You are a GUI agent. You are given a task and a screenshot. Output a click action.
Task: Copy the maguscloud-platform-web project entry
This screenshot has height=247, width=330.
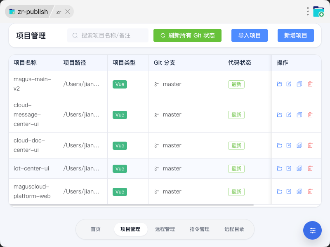click(x=299, y=191)
